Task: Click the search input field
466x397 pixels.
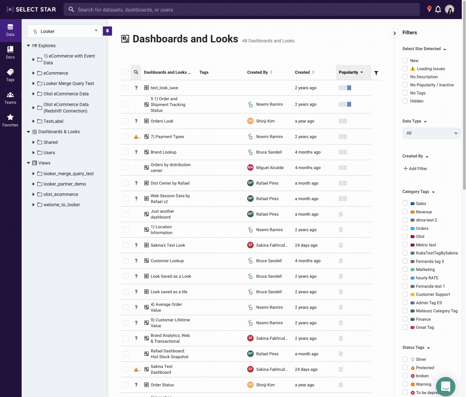Action: pyautogui.click(x=242, y=10)
